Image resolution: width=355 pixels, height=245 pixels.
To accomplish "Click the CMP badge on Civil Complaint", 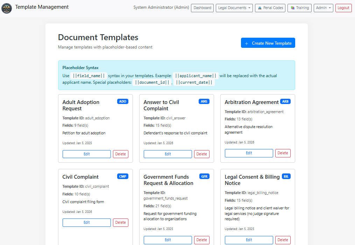I will pos(122,176).
